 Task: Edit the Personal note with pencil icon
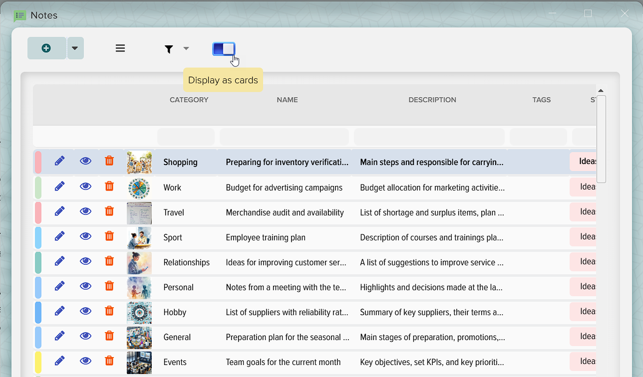coord(60,286)
